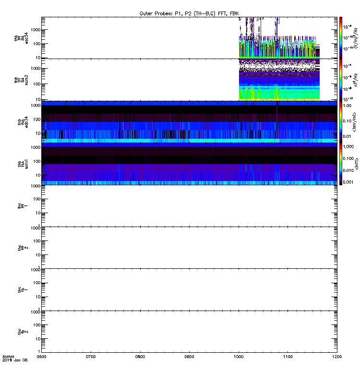The image size is (360, 384).
Task: Click the thb fff edc34 spectrogram data
Action: point(279,38)
